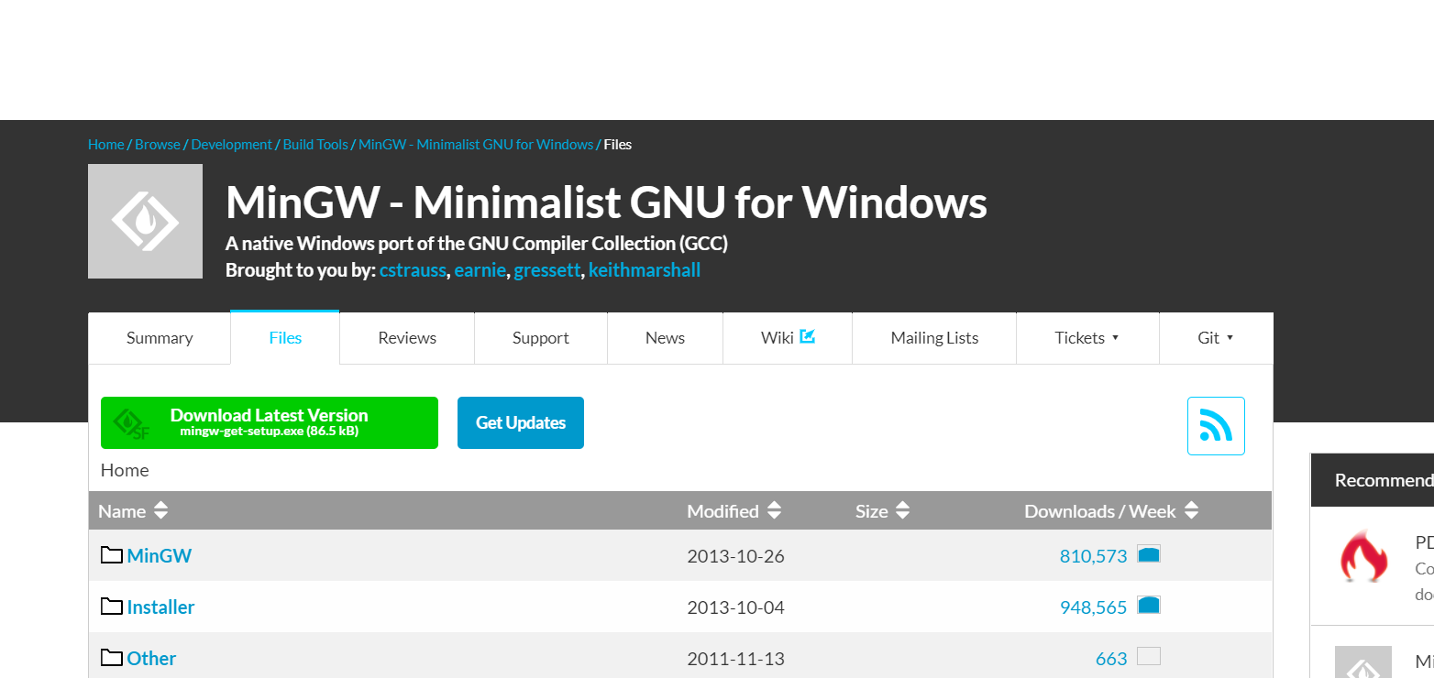Open the Wiki tab
Screen dimensions: 1434x678
click(x=788, y=338)
